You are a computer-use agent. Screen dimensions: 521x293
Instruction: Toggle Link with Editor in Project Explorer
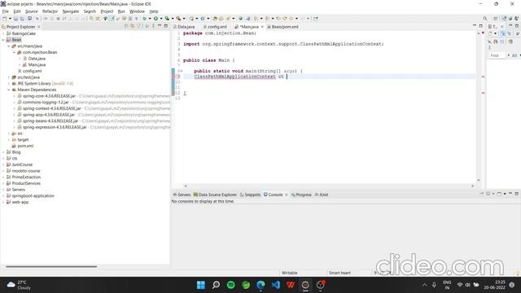(x=133, y=26)
